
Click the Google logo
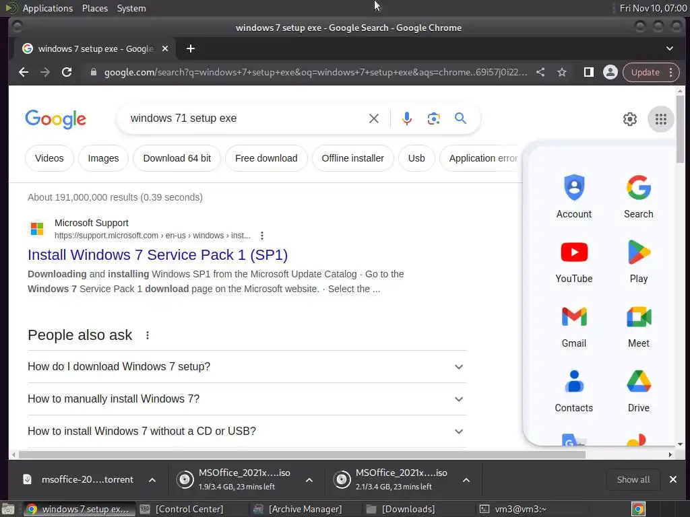click(x=55, y=119)
